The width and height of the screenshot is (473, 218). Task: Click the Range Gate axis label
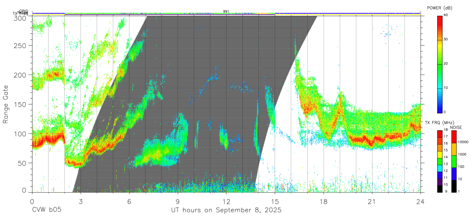tap(6, 104)
